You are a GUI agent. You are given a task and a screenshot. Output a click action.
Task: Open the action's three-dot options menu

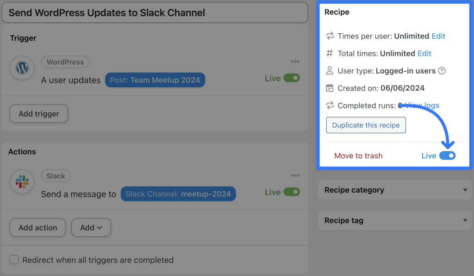(295, 175)
